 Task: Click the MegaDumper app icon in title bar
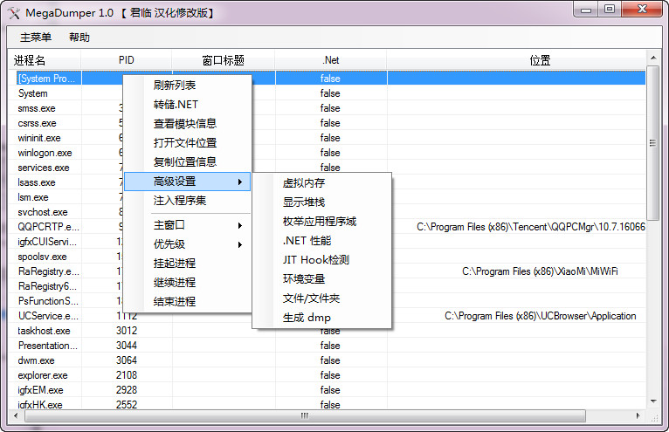point(14,13)
